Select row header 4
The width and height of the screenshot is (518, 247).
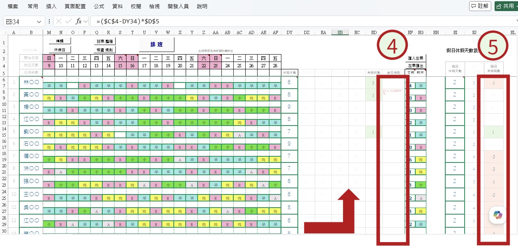pyautogui.click(x=3, y=66)
